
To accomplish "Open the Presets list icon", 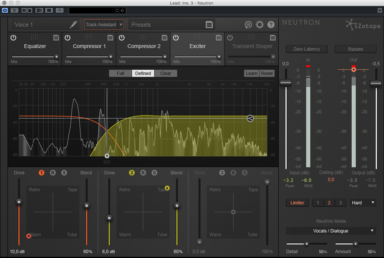I will click(x=209, y=25).
